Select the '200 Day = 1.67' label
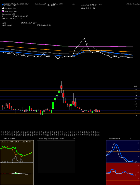Screen dimensions: 140x185 (11, 12)
